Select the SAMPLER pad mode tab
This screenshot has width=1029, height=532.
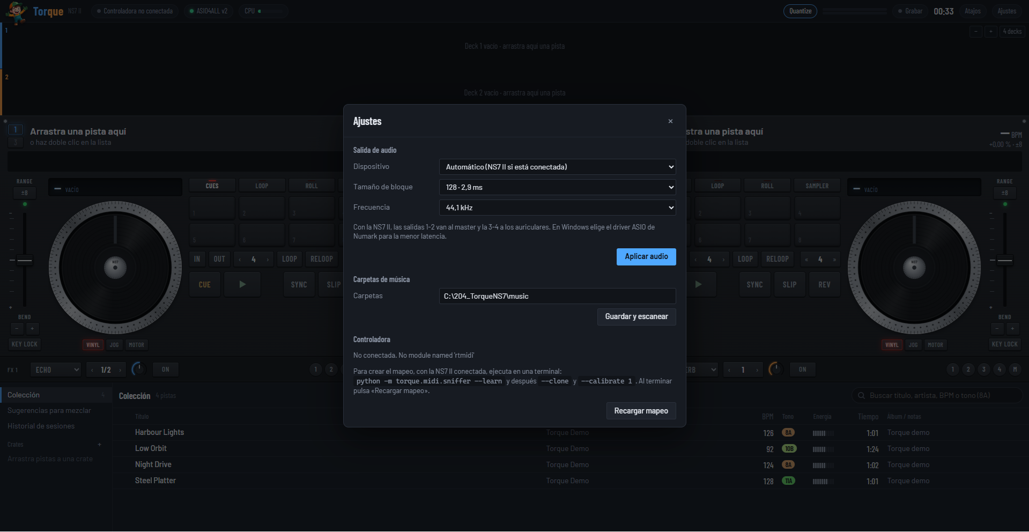pyautogui.click(x=817, y=186)
